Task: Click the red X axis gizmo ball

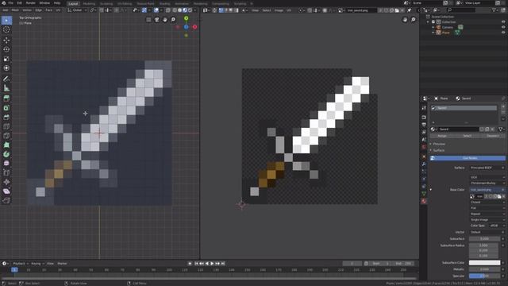Action: [194, 27]
